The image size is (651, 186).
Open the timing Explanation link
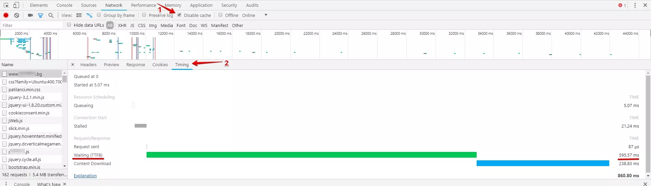85,176
